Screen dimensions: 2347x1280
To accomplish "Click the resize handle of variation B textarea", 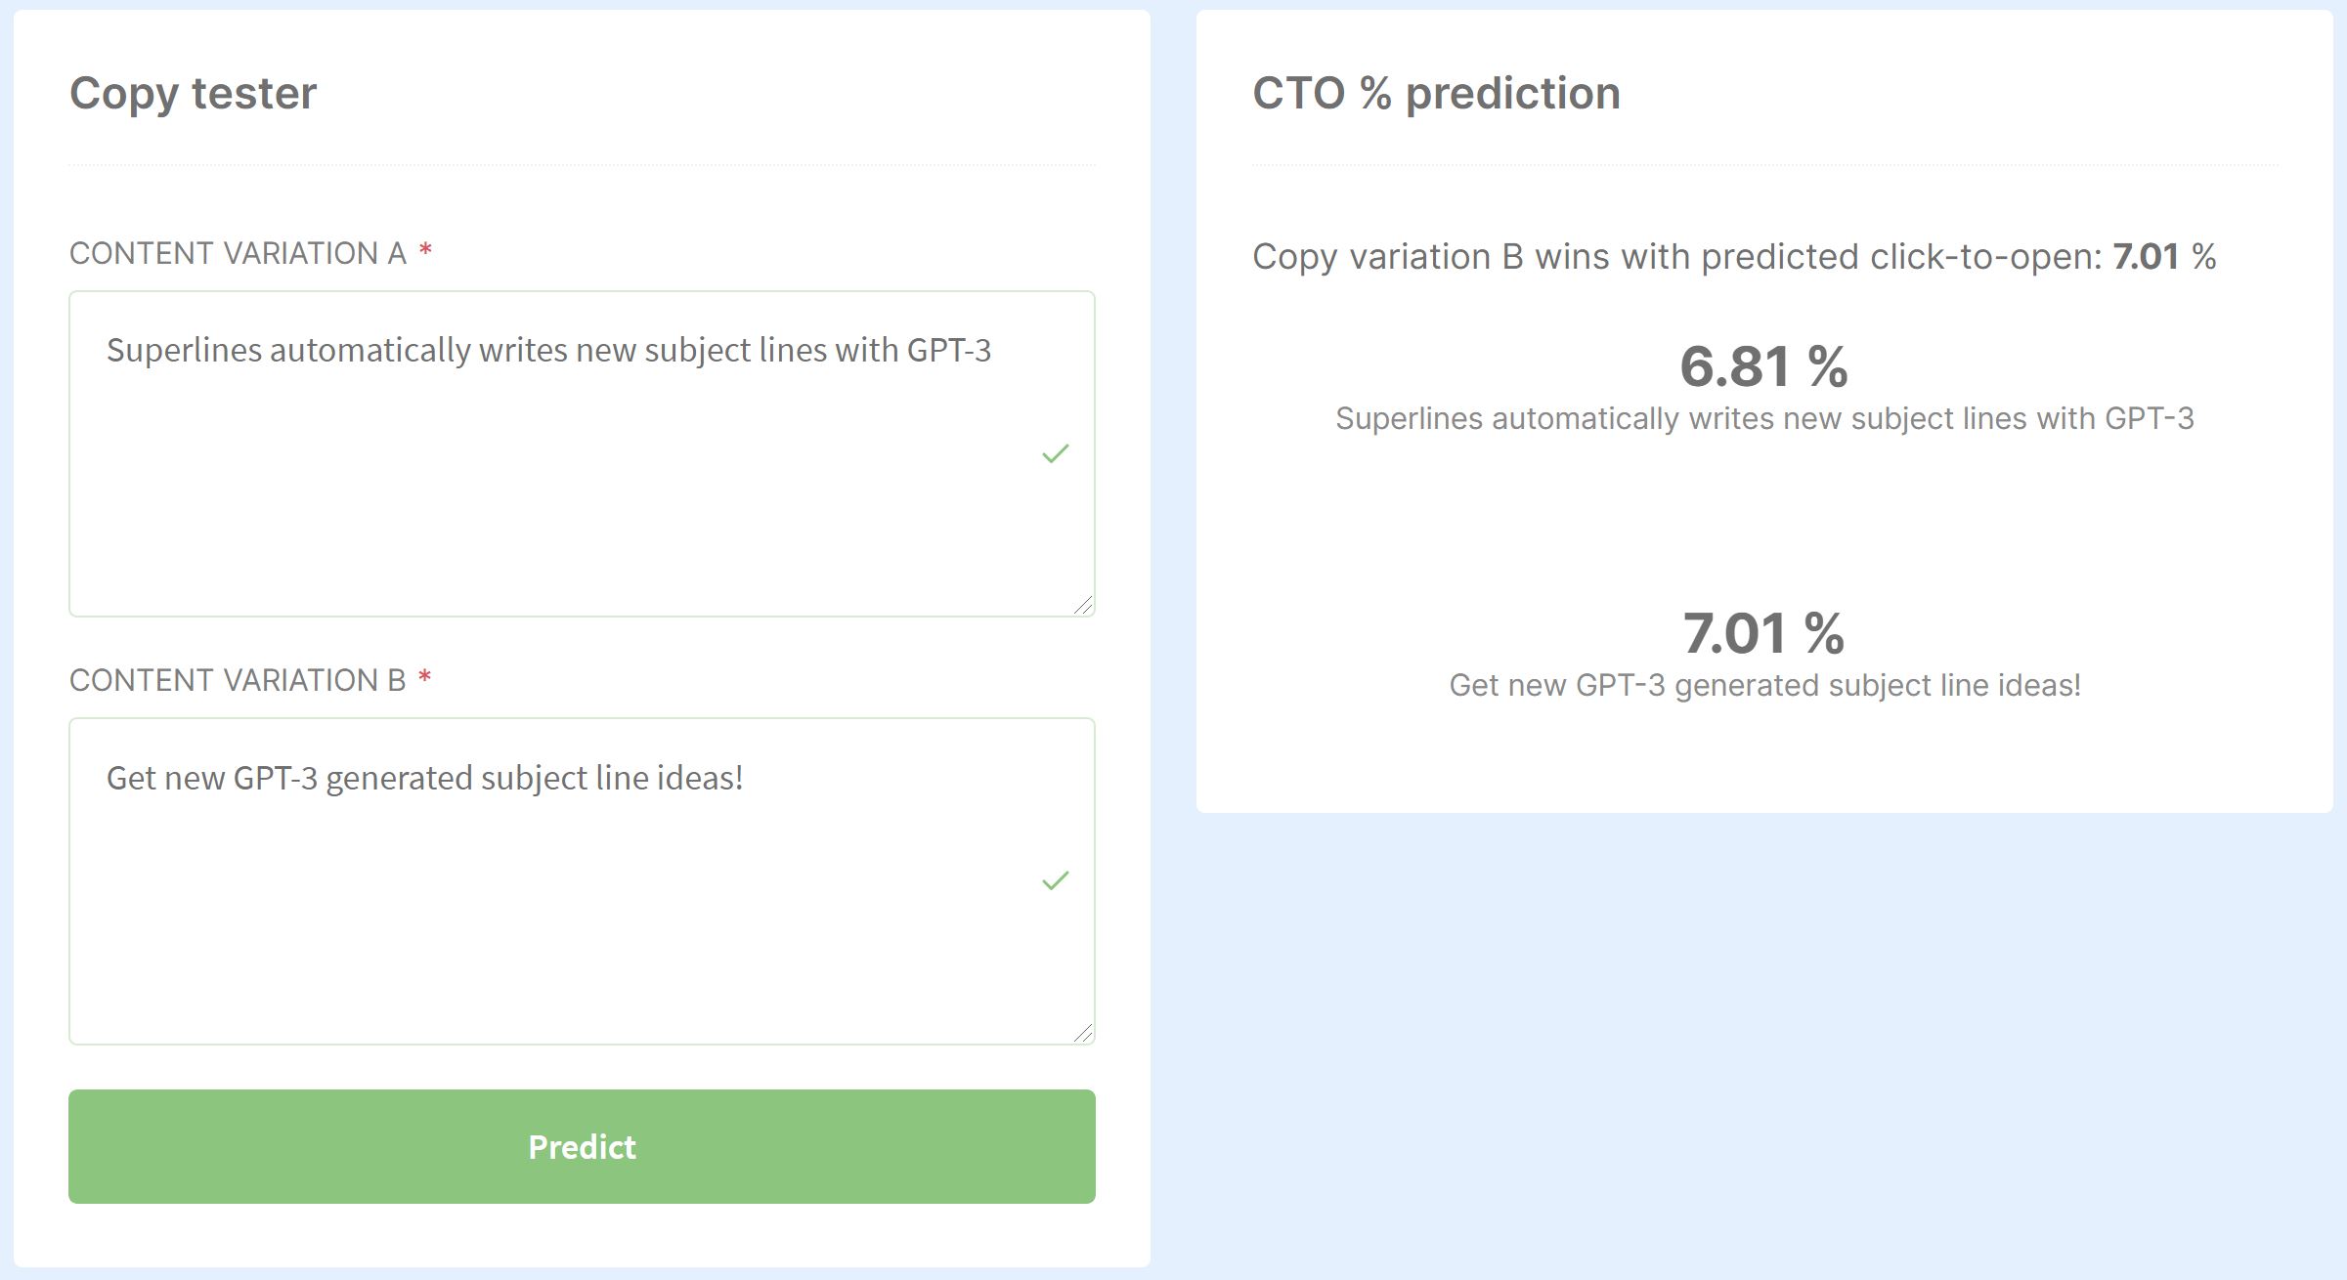I will [1083, 1033].
